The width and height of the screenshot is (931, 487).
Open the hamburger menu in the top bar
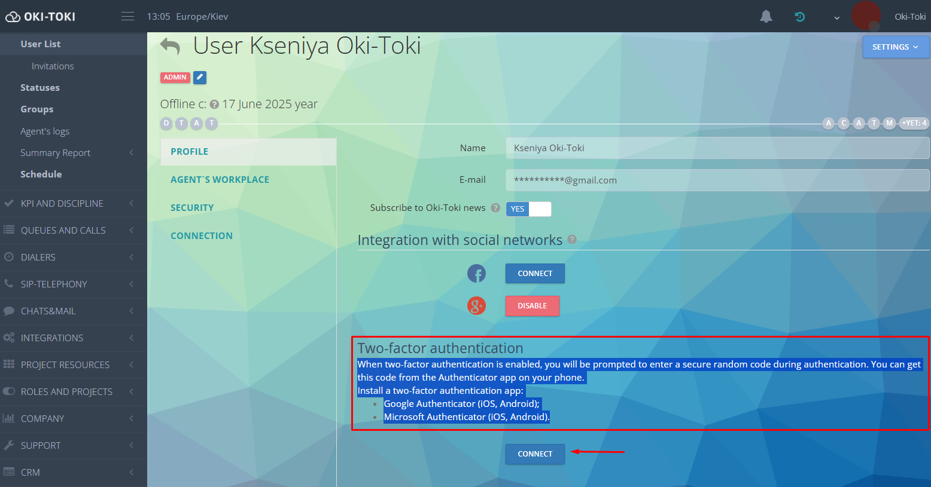[127, 16]
